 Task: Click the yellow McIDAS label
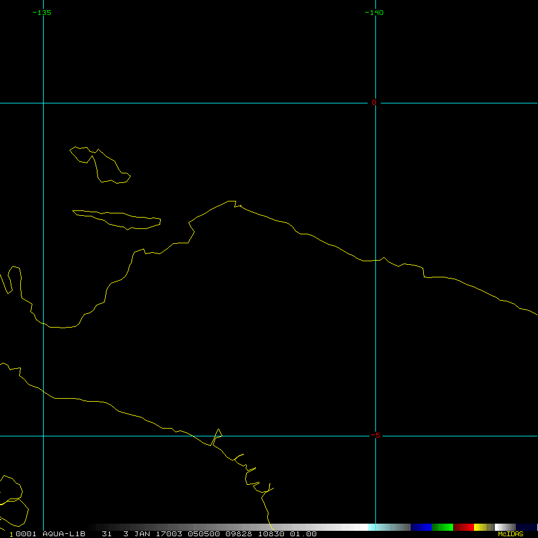pos(510,534)
